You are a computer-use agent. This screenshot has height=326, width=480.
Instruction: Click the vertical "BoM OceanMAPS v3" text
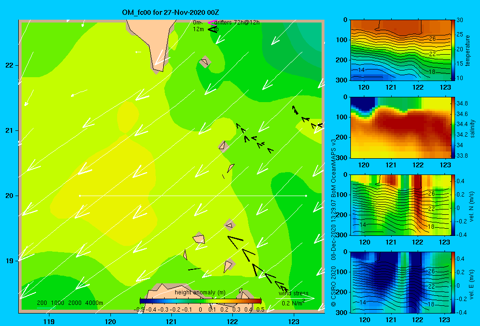(x=334, y=168)
